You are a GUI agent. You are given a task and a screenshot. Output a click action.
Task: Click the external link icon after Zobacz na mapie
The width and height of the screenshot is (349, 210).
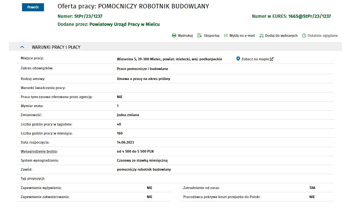(x=272, y=59)
